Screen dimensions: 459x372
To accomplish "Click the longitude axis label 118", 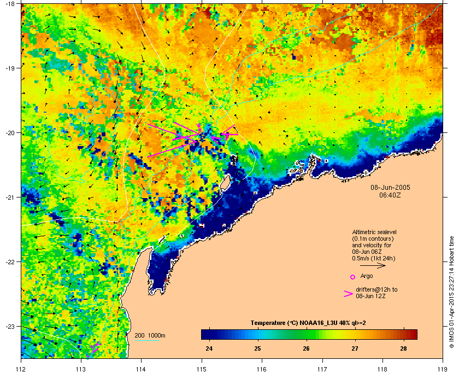I will click(x=382, y=369).
